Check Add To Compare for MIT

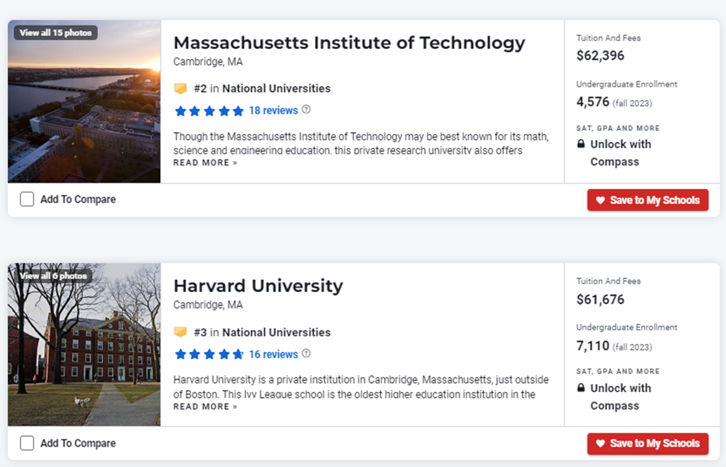(x=27, y=200)
